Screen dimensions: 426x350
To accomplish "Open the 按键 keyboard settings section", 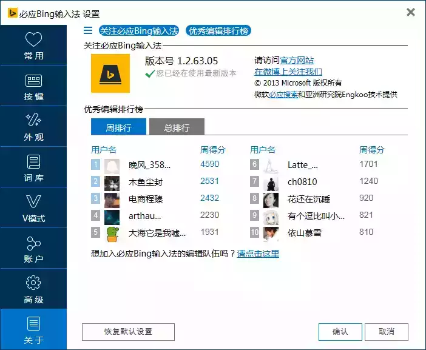I will 33,86.
